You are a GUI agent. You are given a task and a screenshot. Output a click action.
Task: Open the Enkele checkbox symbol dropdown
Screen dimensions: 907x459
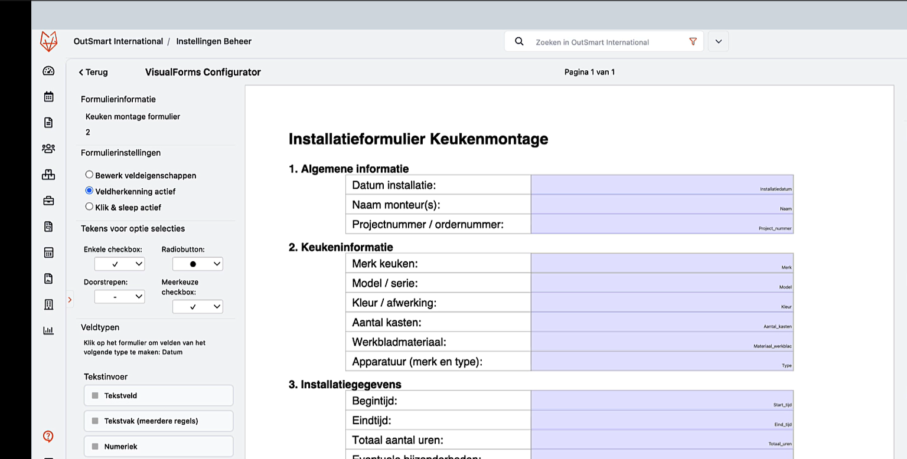click(119, 264)
